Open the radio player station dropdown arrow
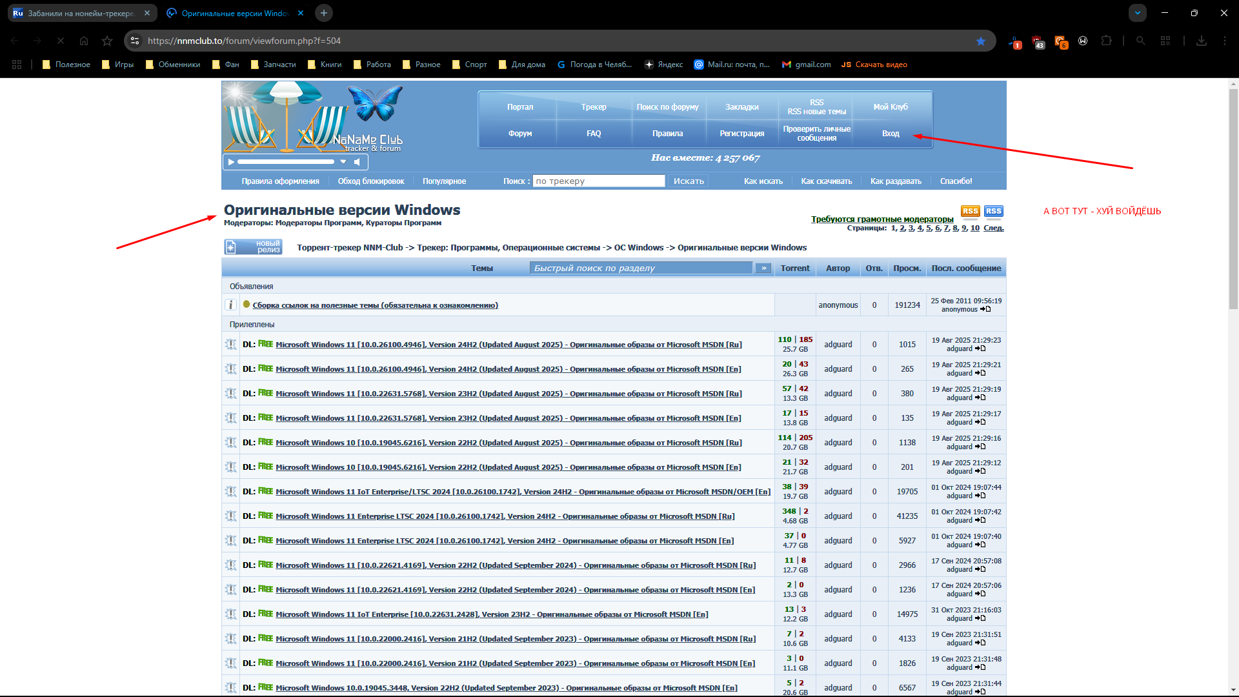1239x697 pixels. click(343, 162)
